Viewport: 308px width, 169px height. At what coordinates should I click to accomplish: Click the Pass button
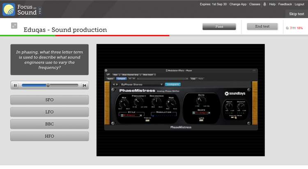point(219,26)
